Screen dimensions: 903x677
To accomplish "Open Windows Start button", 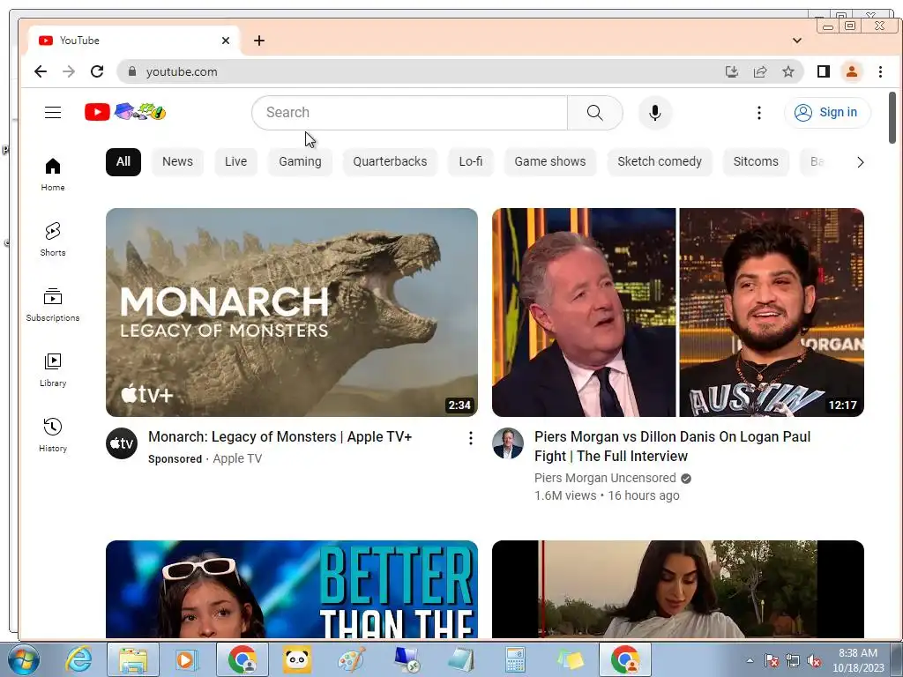I will tap(24, 659).
